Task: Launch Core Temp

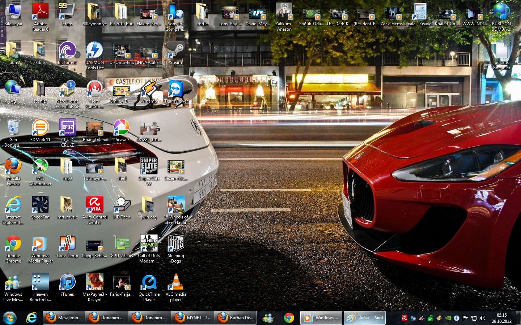Action: 67,246
